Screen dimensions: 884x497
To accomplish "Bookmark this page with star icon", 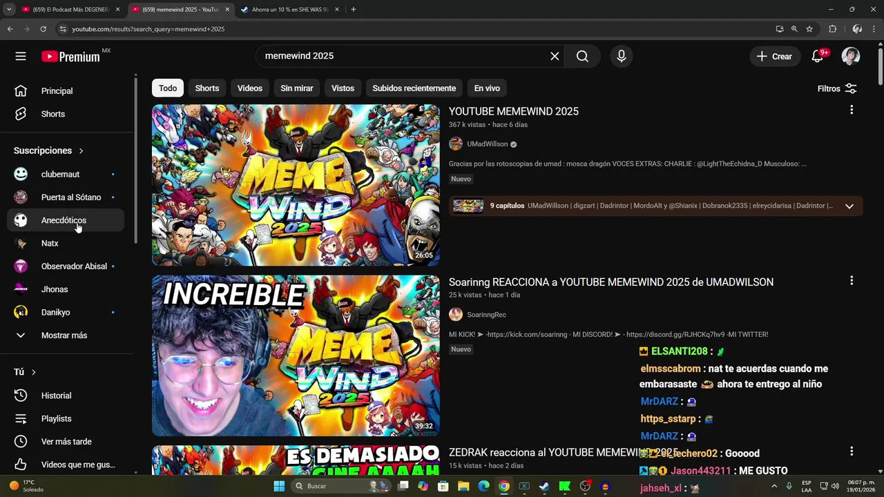I will [809, 29].
